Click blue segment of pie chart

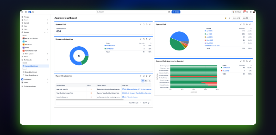click(180, 36)
